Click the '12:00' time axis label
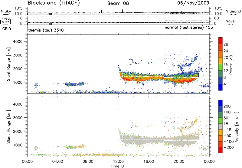This screenshot has height=168, width=242. tap(118, 162)
